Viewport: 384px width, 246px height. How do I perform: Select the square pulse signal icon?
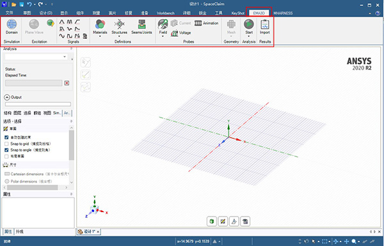(70, 36)
